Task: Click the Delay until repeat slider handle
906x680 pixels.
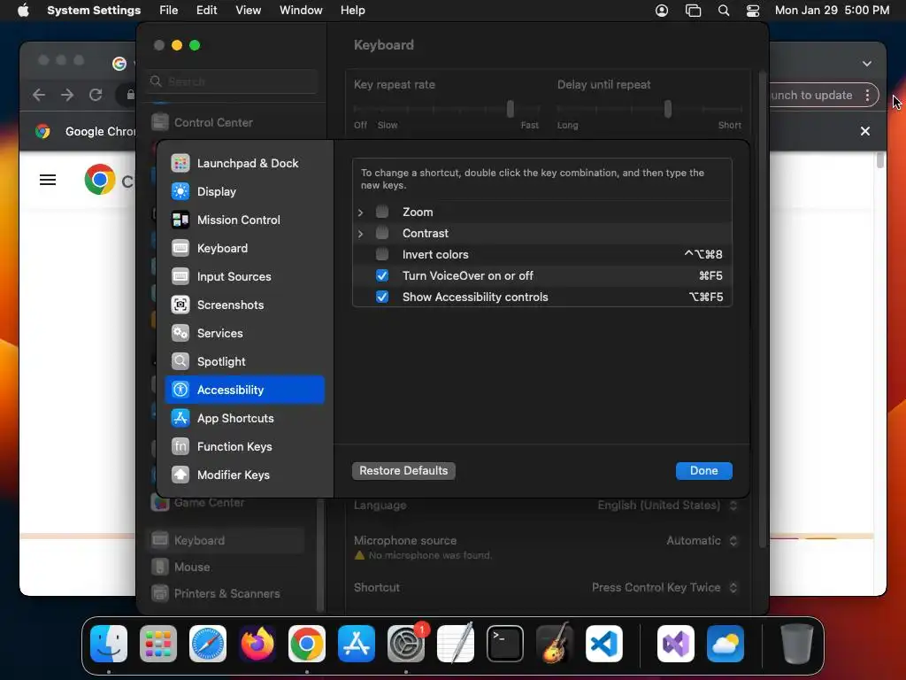Action: (668, 109)
